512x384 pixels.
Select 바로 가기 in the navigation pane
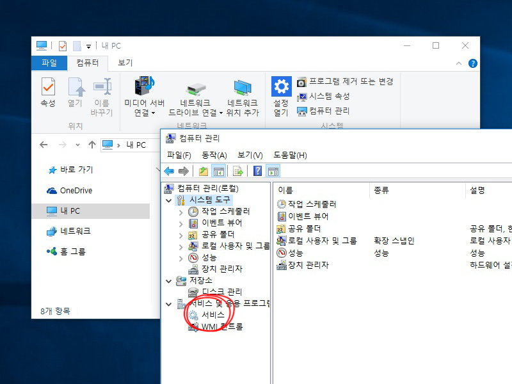tap(71, 170)
